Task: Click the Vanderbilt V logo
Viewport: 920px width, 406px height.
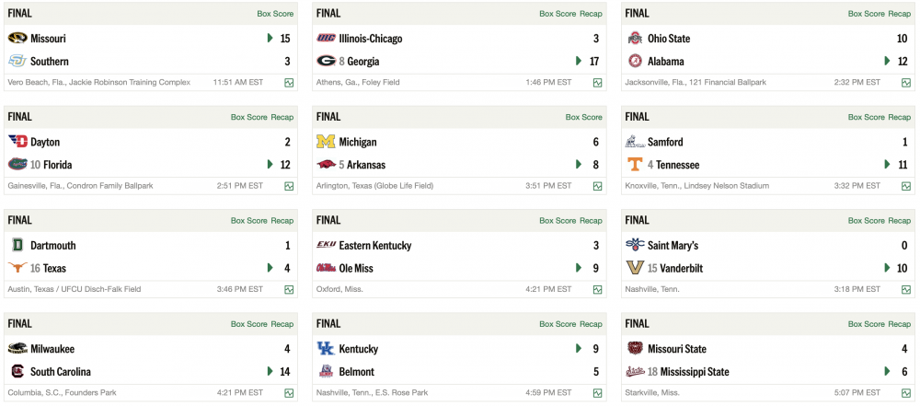Action: coord(635,269)
